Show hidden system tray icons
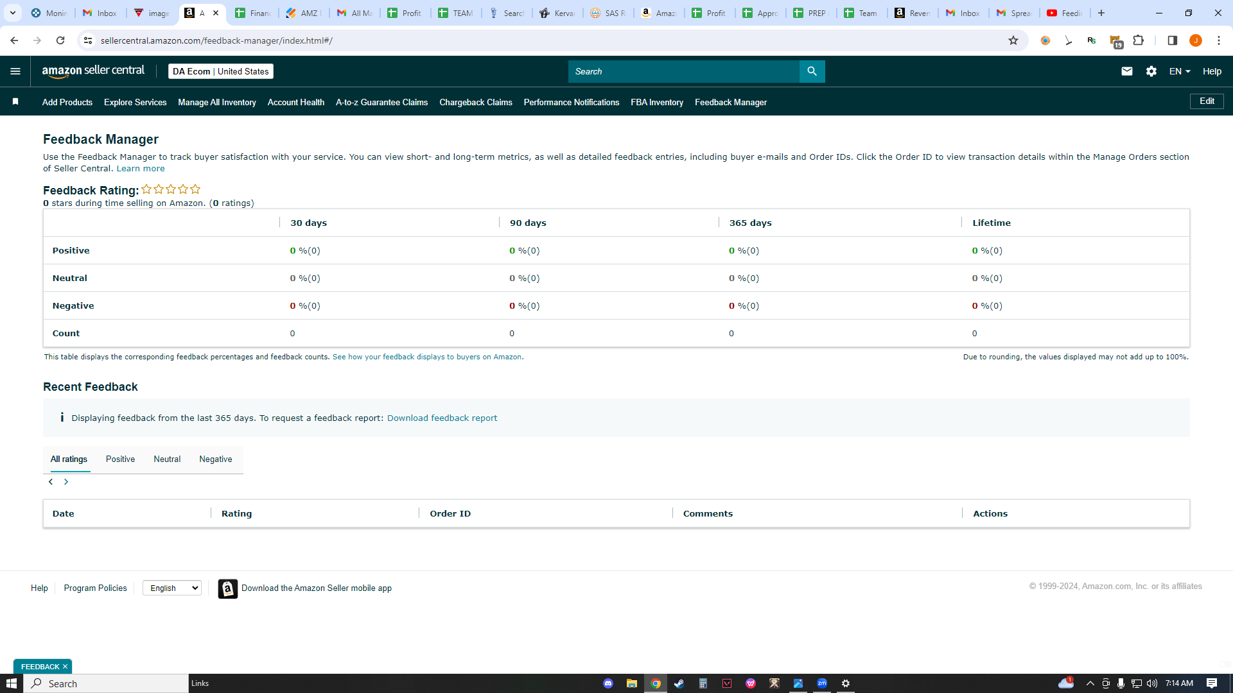The height and width of the screenshot is (693, 1233). coord(1090,683)
